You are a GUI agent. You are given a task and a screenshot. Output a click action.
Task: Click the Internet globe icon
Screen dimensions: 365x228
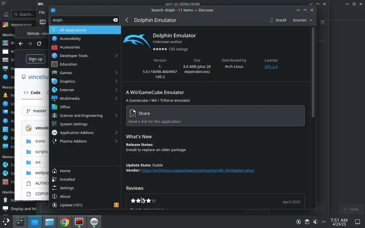[54, 90]
